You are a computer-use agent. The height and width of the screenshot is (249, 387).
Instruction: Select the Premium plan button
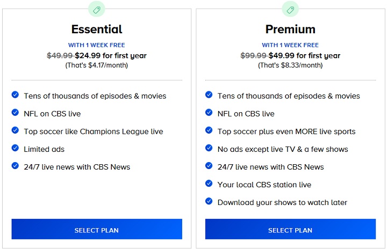click(290, 229)
